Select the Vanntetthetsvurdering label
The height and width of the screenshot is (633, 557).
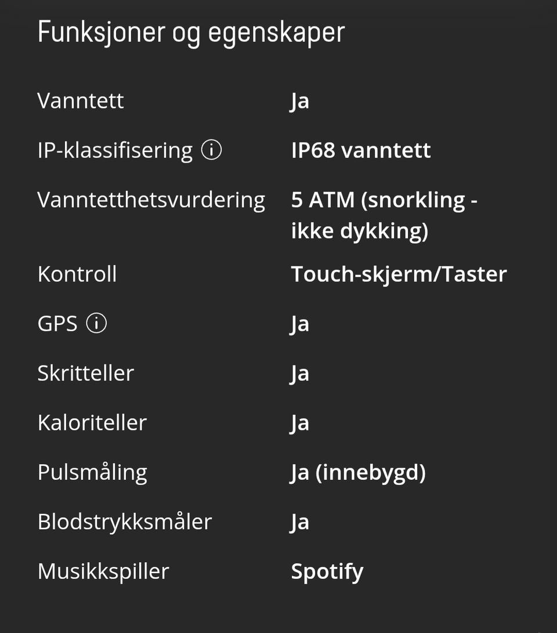151,200
